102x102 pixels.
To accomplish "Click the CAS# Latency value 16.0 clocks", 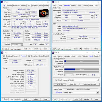I will [31, 75].
